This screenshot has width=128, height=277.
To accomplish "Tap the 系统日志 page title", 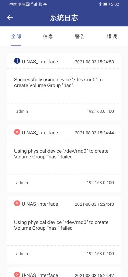I will tap(64, 18).
